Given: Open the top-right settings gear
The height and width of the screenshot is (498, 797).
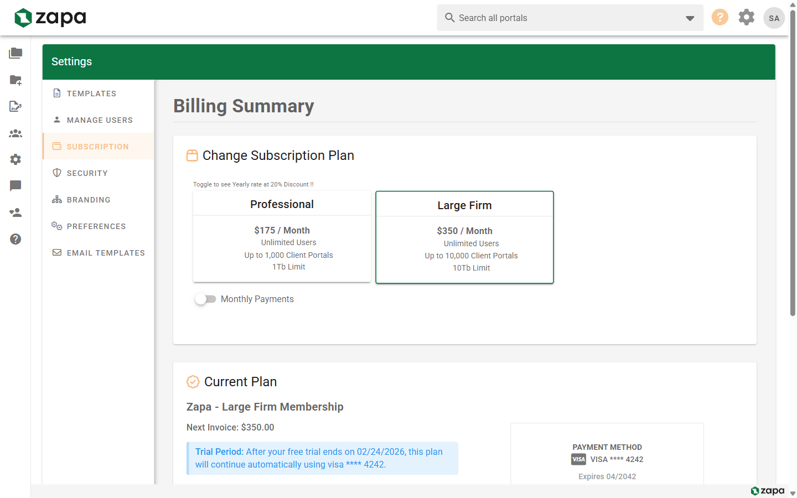Looking at the screenshot, I should click(747, 17).
